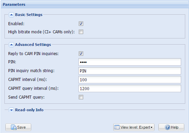This screenshot has width=189, height=133.
Task: Open the View level Expert dropdown
Action: coord(134,127)
